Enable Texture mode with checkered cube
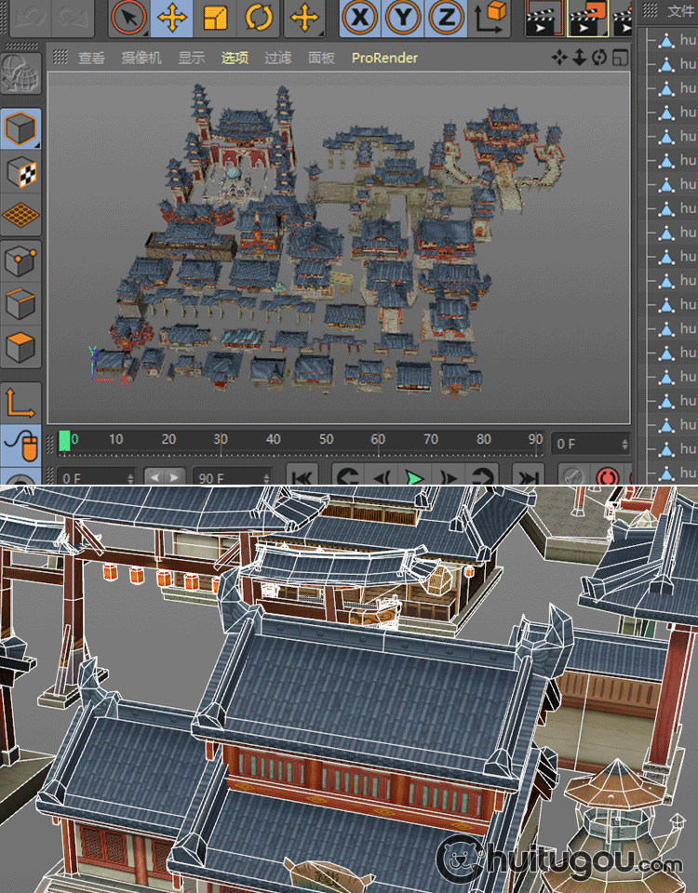This screenshot has height=893, width=698. coord(20,172)
